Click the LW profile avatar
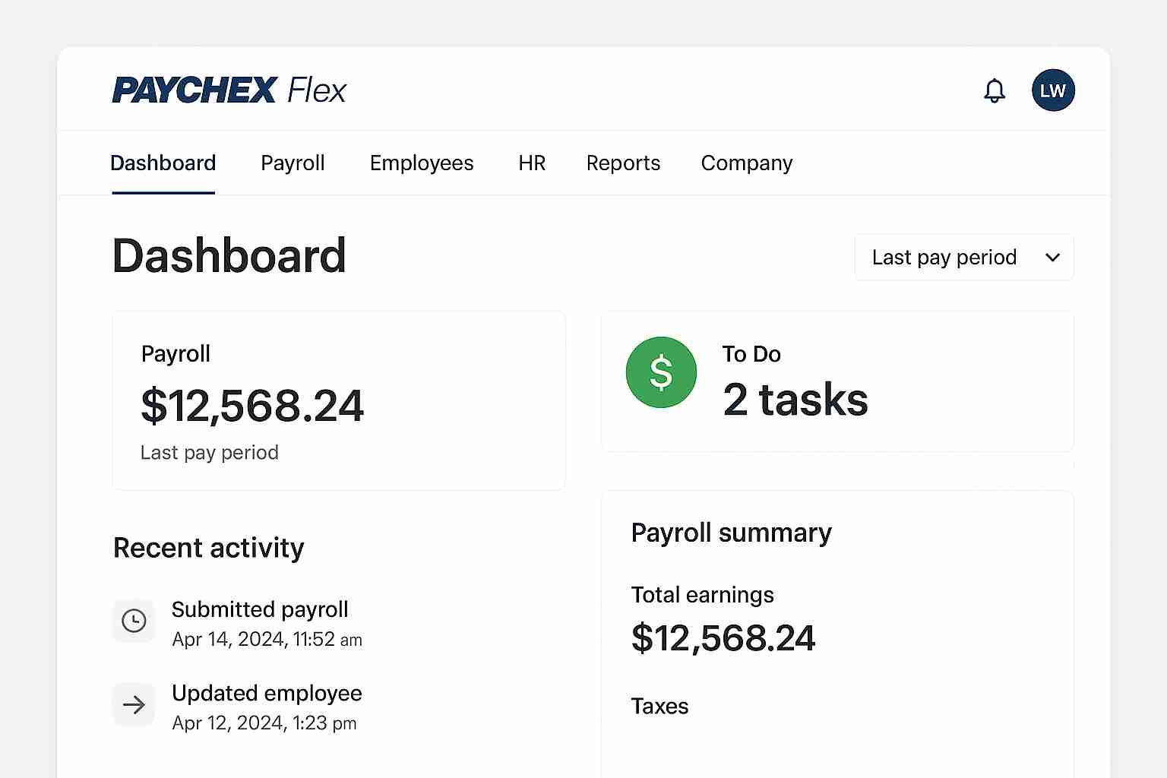This screenshot has width=1167, height=778. point(1053,90)
